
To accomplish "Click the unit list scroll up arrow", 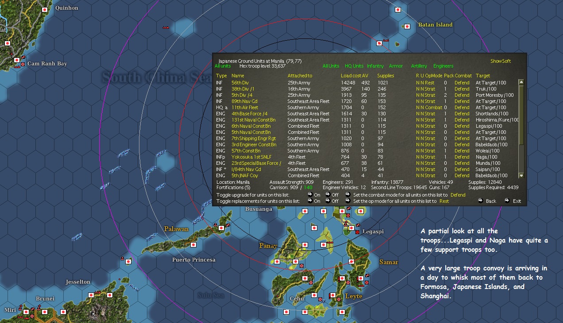I will [x=521, y=82].
